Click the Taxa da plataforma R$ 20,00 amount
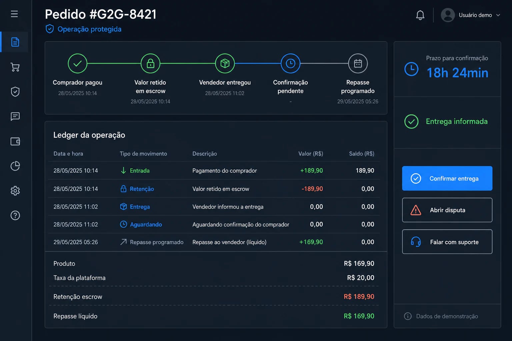This screenshot has width=512, height=341. 361,278
